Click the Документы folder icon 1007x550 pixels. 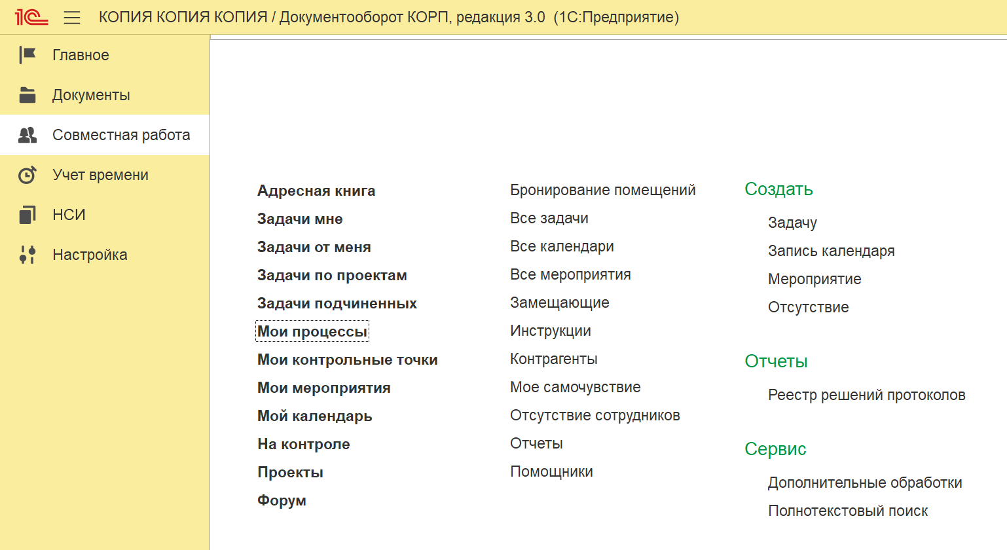coord(27,95)
